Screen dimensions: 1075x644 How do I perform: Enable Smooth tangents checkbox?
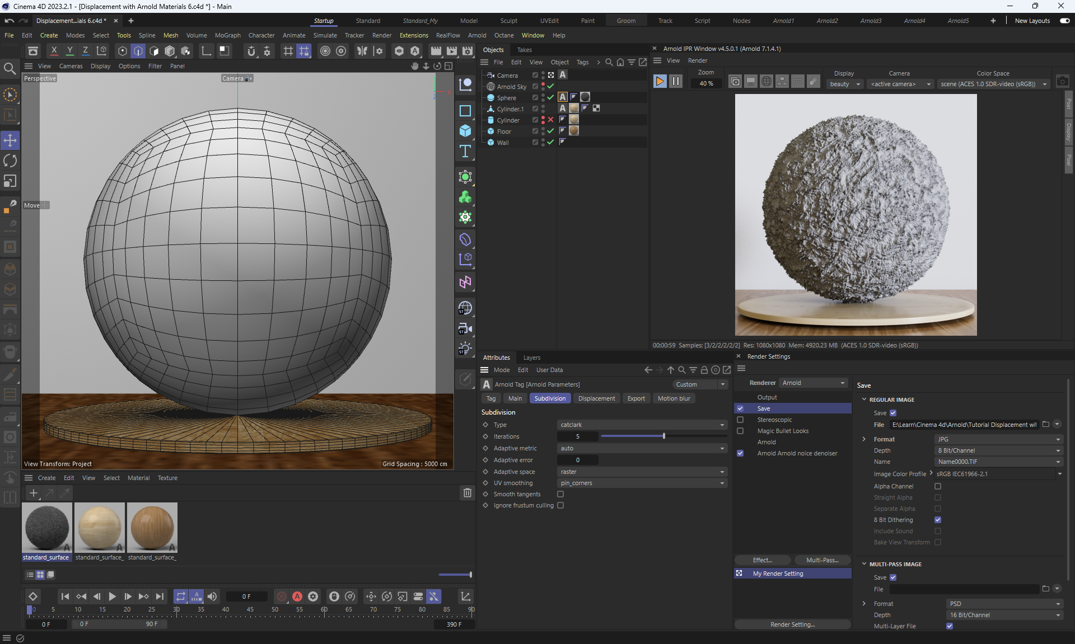click(x=560, y=494)
